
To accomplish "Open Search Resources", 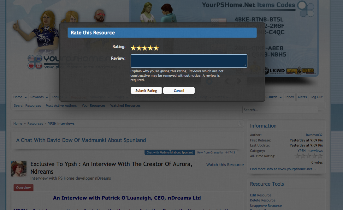I will coord(27,105).
